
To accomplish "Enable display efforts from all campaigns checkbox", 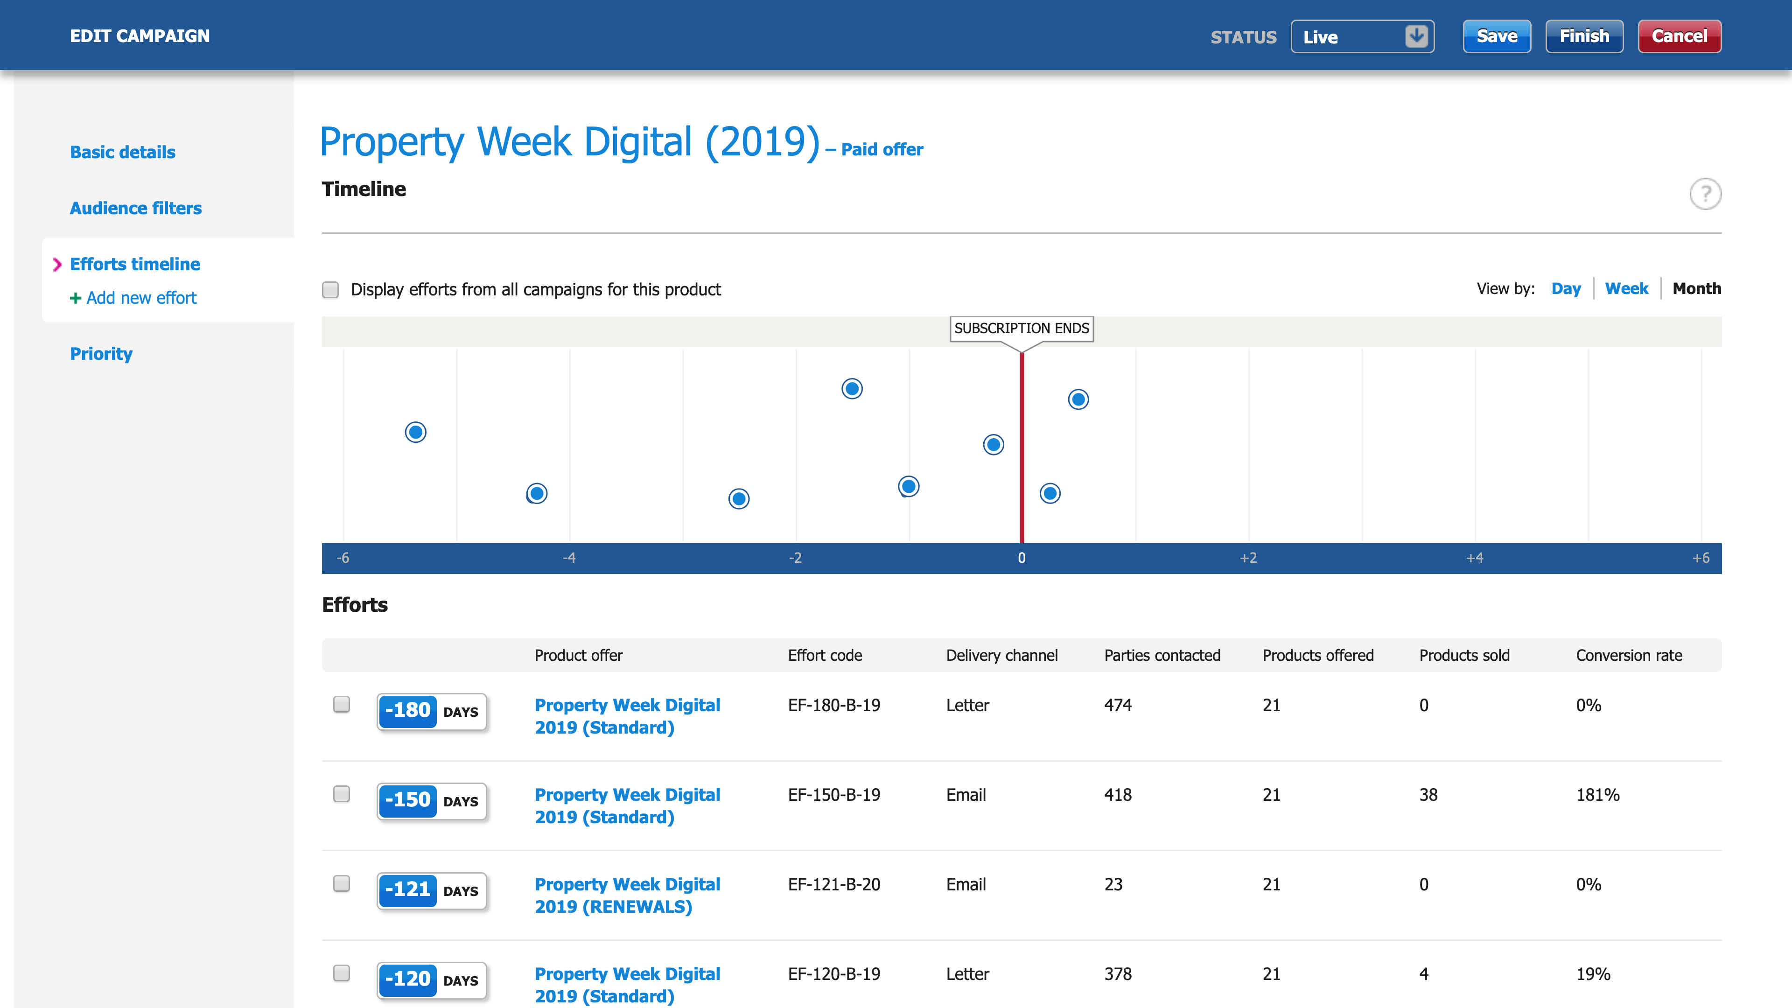I will (x=330, y=289).
